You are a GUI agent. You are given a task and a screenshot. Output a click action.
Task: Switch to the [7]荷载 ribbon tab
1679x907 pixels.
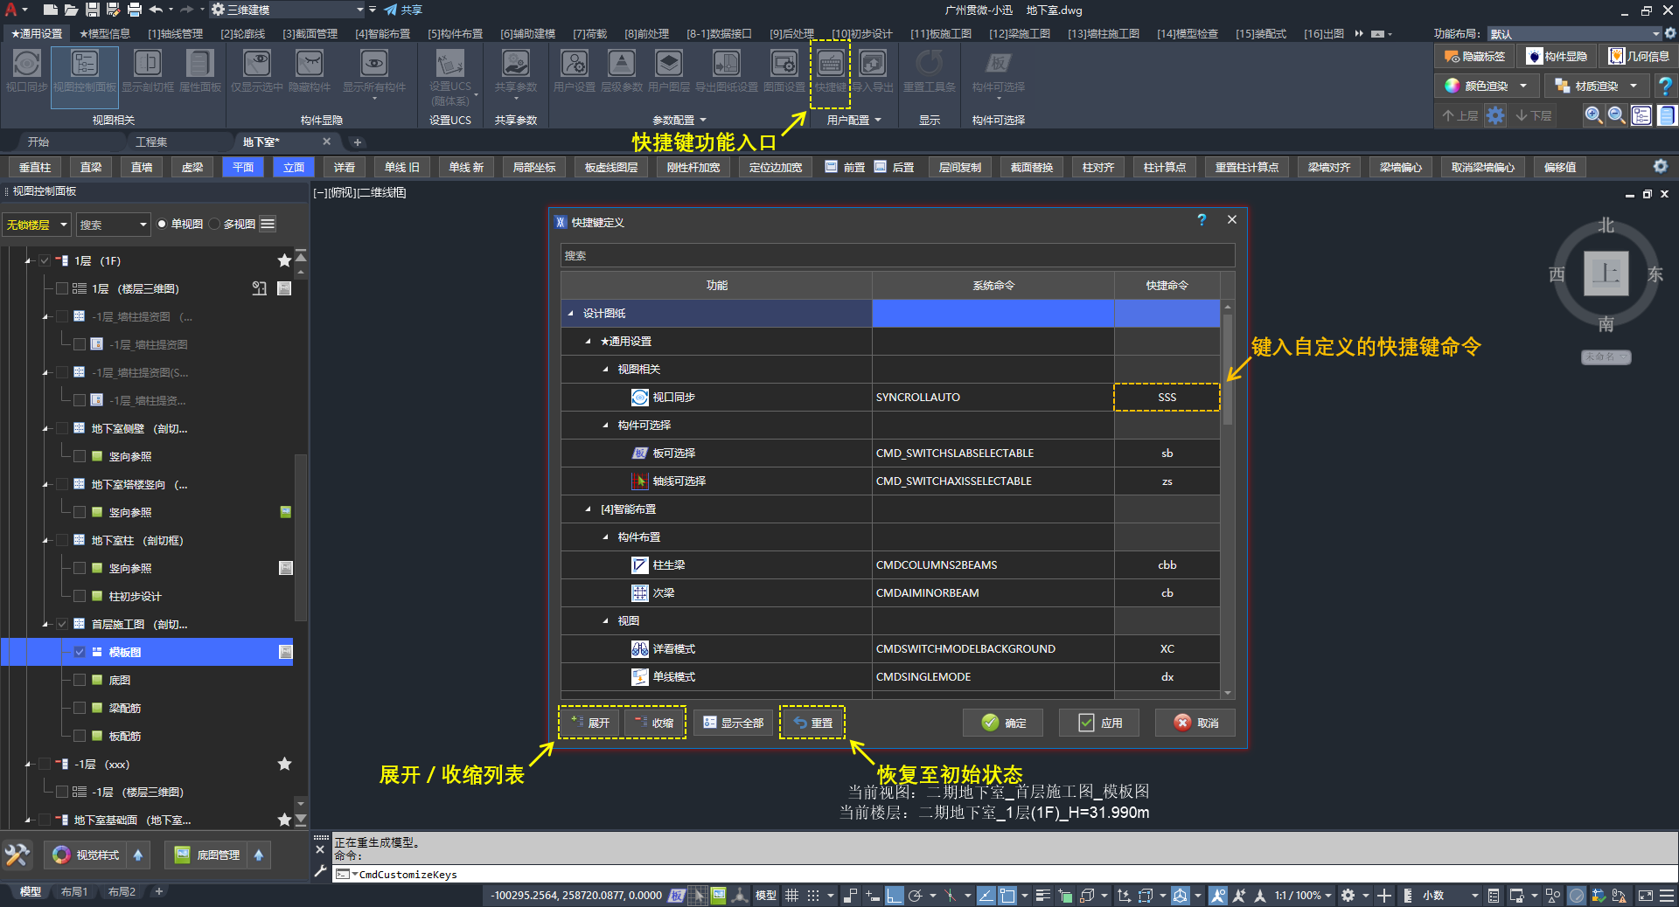589,34
